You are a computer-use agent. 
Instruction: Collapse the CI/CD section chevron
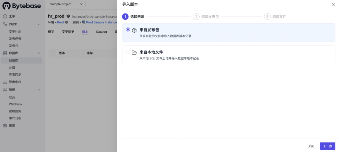tap(39, 24)
